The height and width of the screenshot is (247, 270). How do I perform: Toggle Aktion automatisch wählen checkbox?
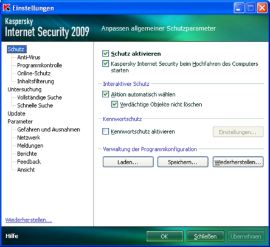105,94
